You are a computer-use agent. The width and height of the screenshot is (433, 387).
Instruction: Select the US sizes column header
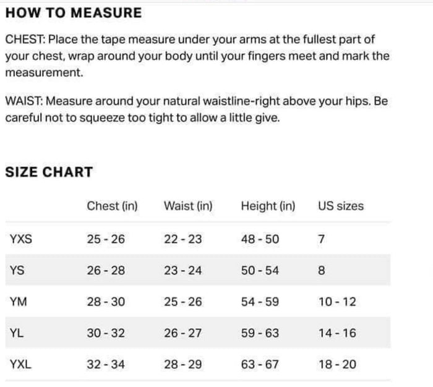point(341,206)
